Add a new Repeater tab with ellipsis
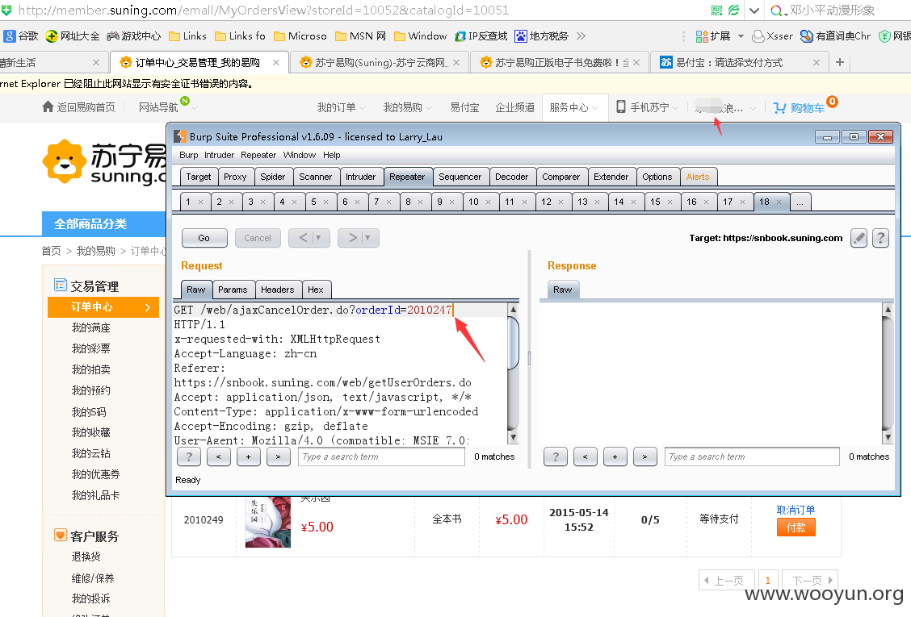911x617 pixels. click(800, 202)
